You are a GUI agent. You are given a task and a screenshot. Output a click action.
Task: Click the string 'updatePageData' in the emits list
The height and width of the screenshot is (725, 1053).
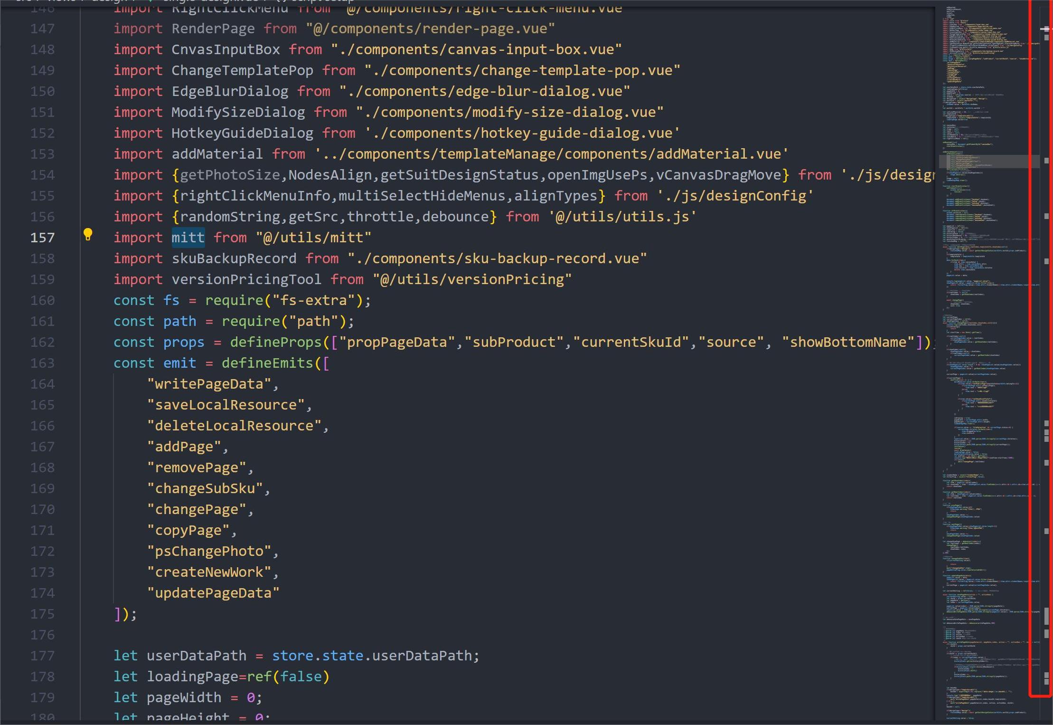tap(214, 592)
